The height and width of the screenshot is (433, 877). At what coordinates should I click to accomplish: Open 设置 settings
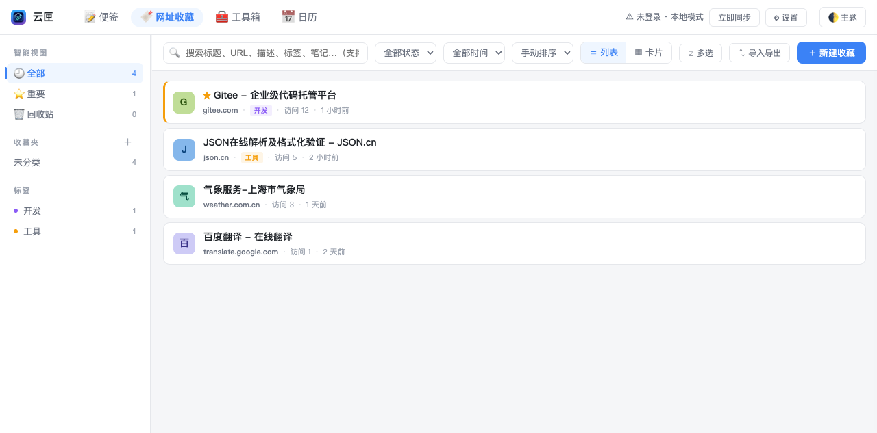pos(786,17)
